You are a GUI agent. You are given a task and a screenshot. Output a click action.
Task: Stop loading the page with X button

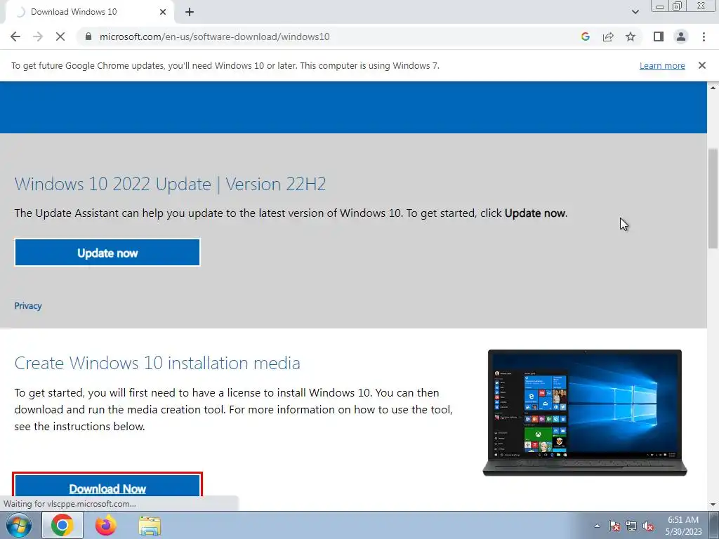click(60, 36)
